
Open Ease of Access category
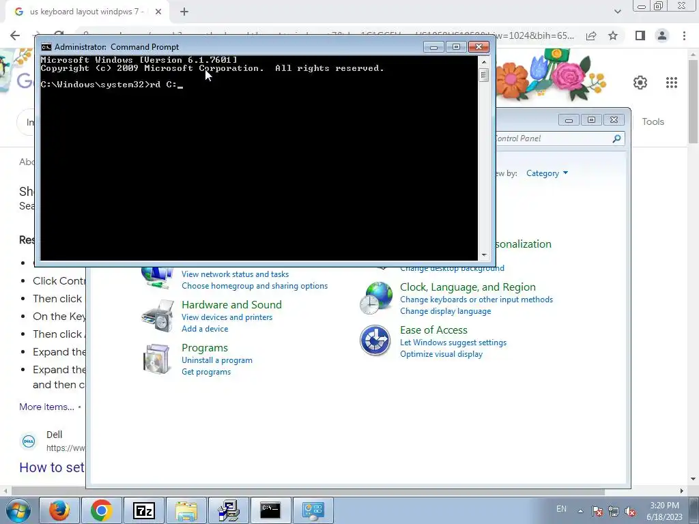pyautogui.click(x=433, y=330)
